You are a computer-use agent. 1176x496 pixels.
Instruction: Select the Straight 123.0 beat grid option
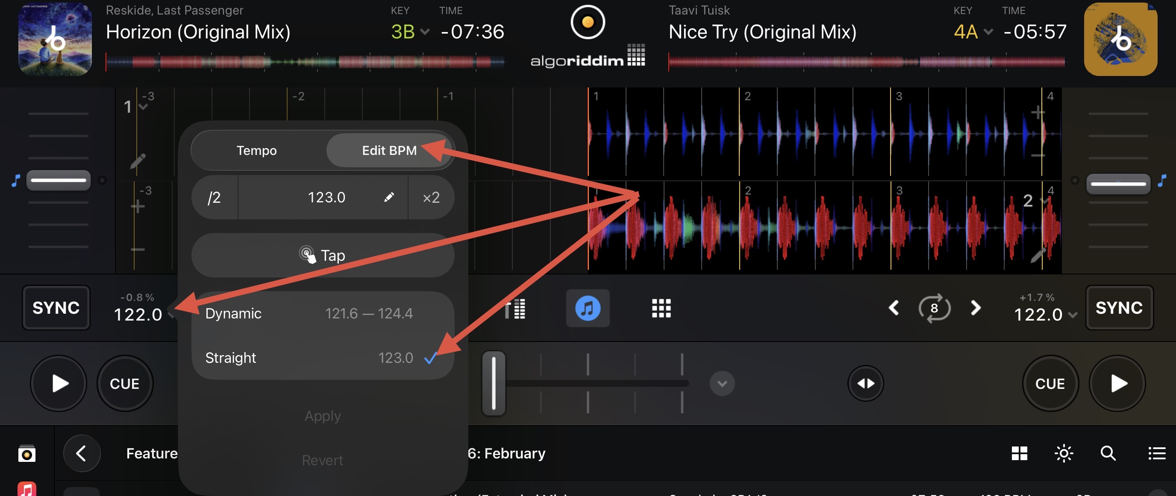(x=322, y=358)
